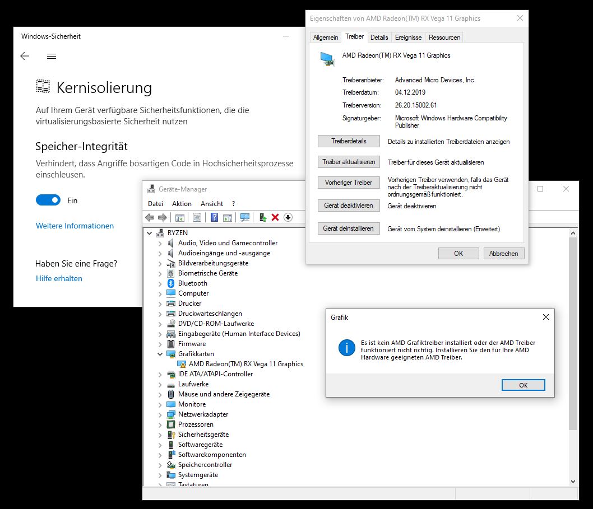Click the warning icon next to AMD Radeon device

182,364
